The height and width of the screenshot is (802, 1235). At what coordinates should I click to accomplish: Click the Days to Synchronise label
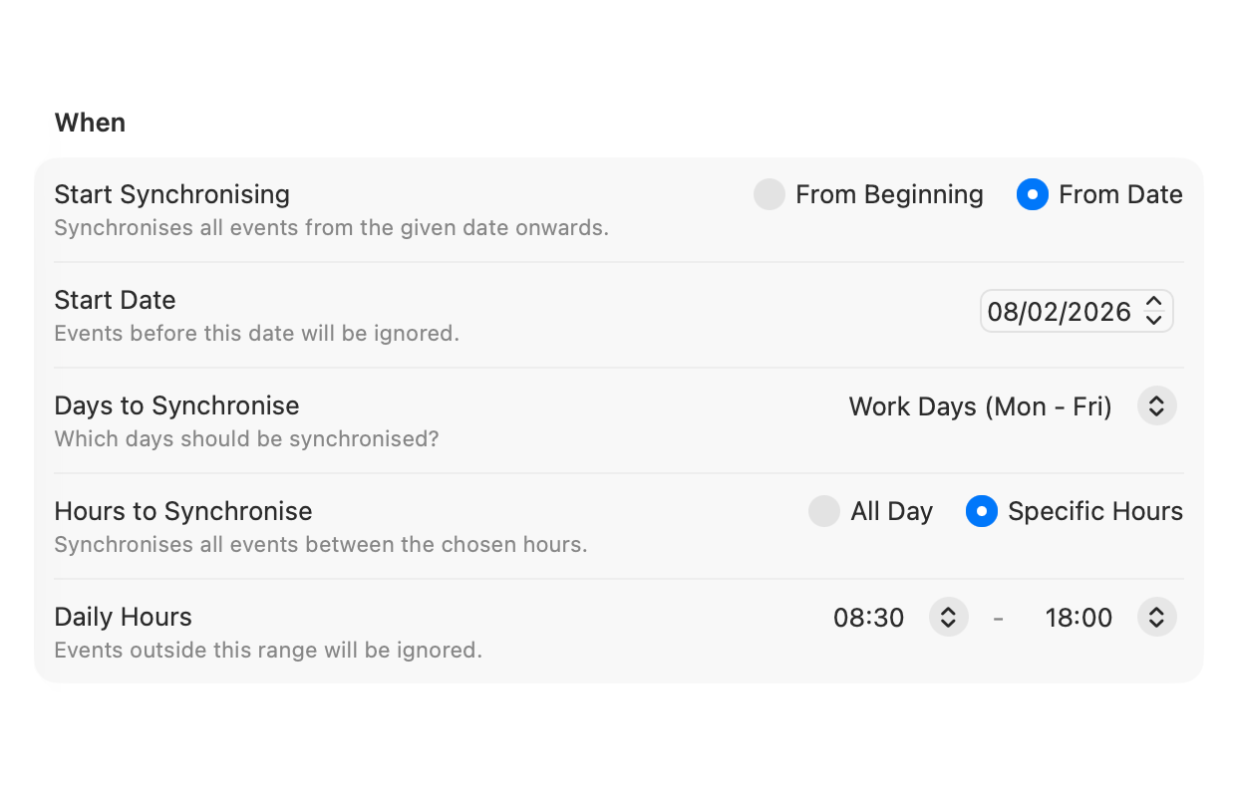176,405
